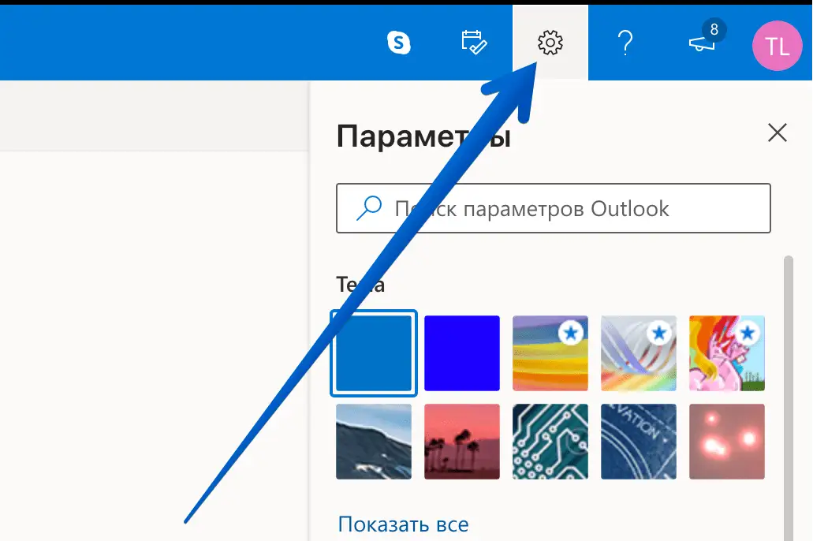This screenshot has height=541, width=813.
Task: Click the magnifier icon in settings search
Action: tap(369, 208)
